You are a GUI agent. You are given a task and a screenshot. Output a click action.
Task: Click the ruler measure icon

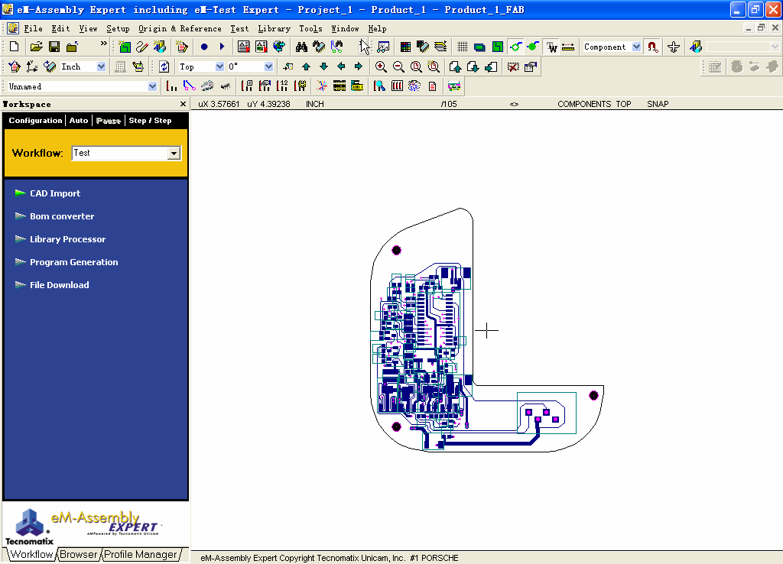coord(568,47)
